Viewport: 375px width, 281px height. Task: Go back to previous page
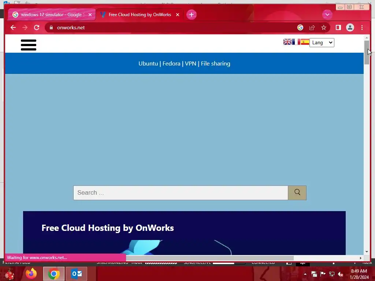tap(13, 27)
